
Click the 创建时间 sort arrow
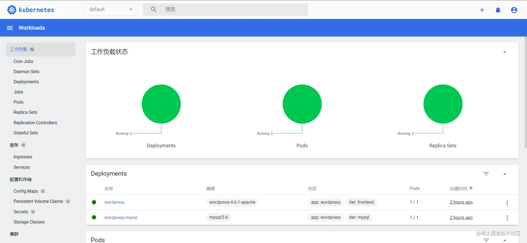click(x=471, y=188)
